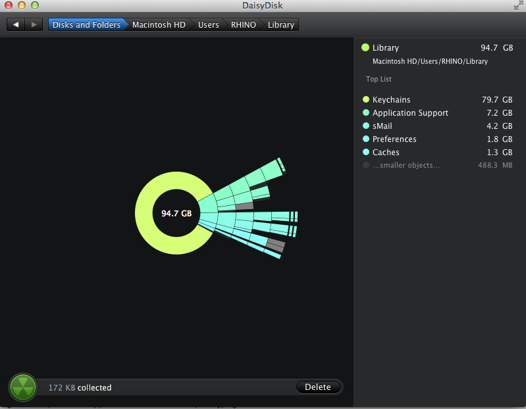Click the Macintosh HD/Users/RHINO/Library path text
Viewport: 526px width, 409px height.
[x=430, y=61]
